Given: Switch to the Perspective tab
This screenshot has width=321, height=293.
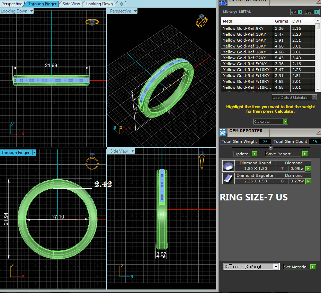Looking at the screenshot, I should click(x=12, y=4).
